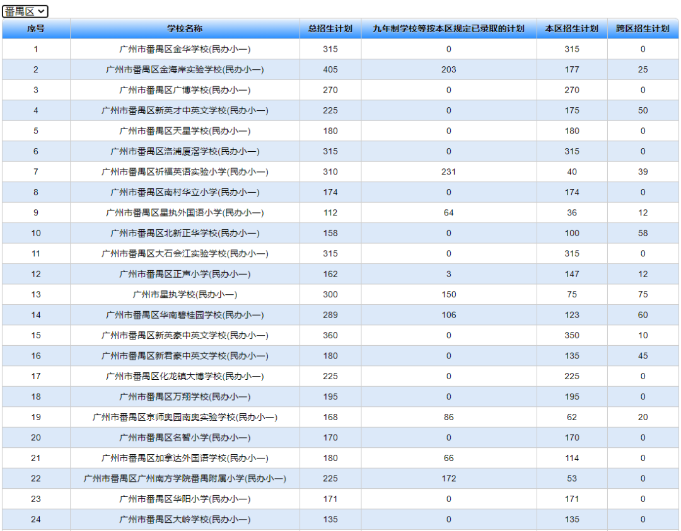Click already-admitted value 231 in row 7

[x=449, y=172]
